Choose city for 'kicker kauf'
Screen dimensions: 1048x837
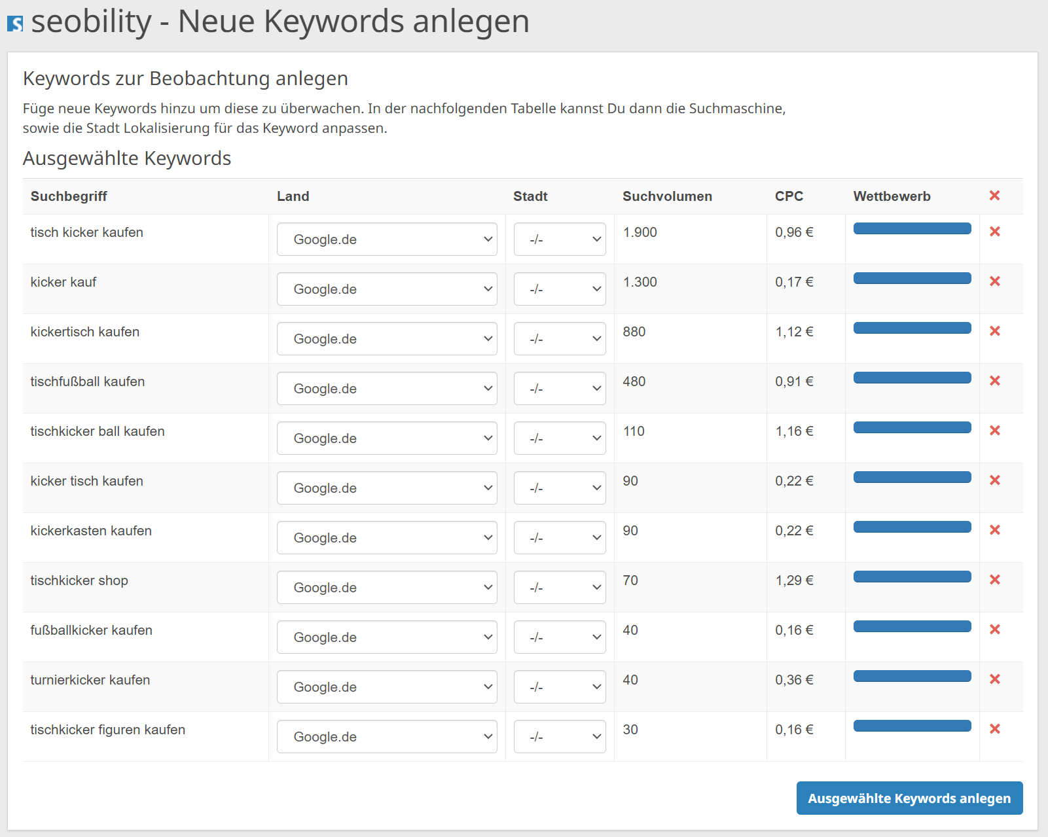click(560, 289)
